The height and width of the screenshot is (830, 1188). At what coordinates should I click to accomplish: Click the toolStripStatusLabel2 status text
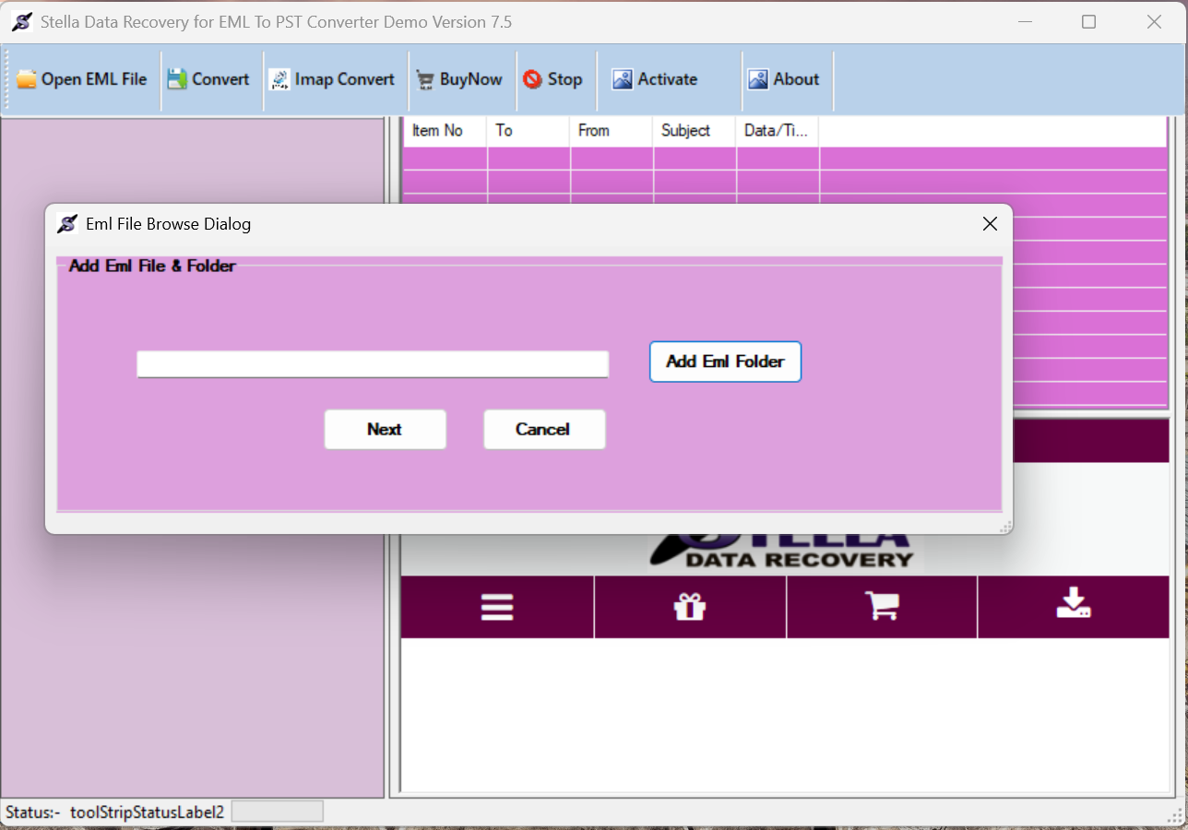(x=147, y=812)
